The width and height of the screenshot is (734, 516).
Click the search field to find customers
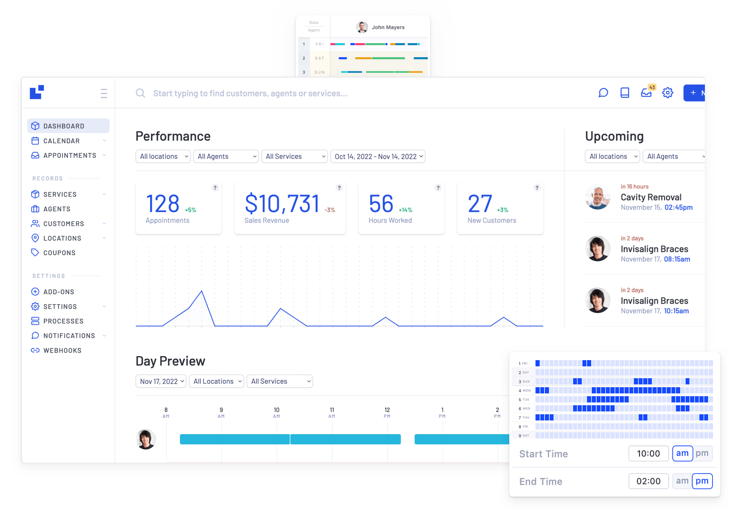point(250,93)
